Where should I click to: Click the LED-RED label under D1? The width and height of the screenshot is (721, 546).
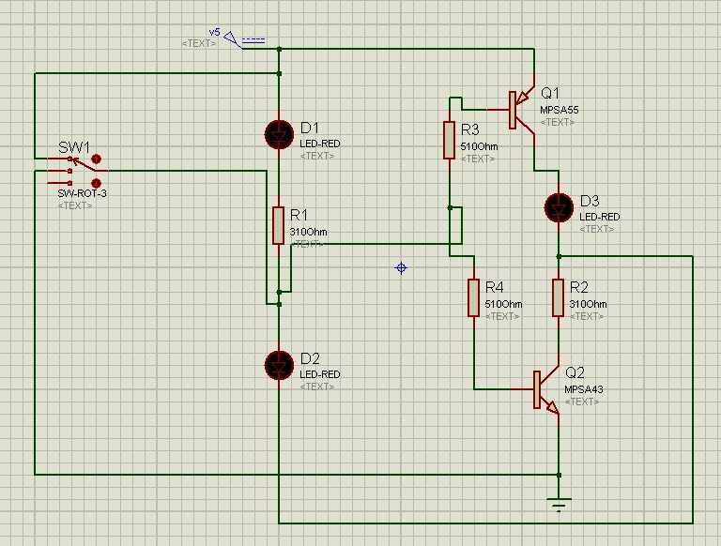click(320, 144)
